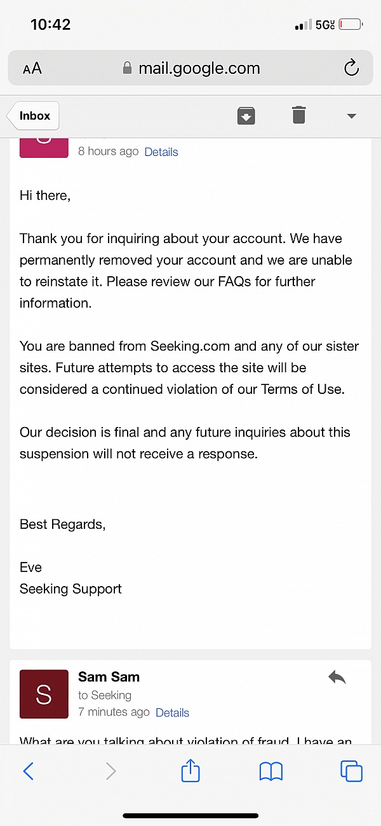
Task: Tap the clock in the status bar
Action: click(51, 25)
